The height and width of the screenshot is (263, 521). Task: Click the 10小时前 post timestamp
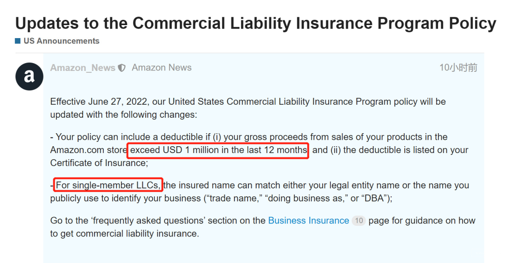(x=459, y=68)
